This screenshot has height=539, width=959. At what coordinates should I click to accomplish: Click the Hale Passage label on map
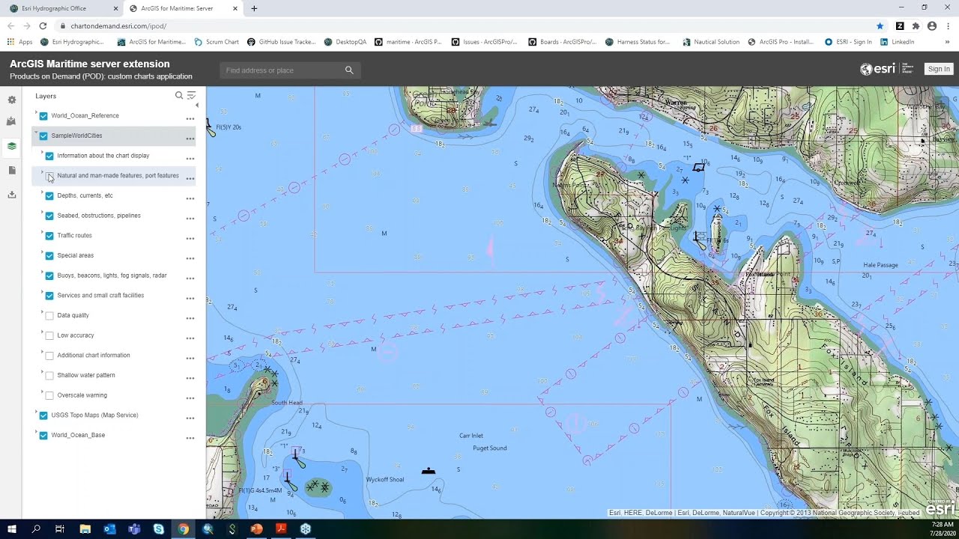pyautogui.click(x=880, y=265)
